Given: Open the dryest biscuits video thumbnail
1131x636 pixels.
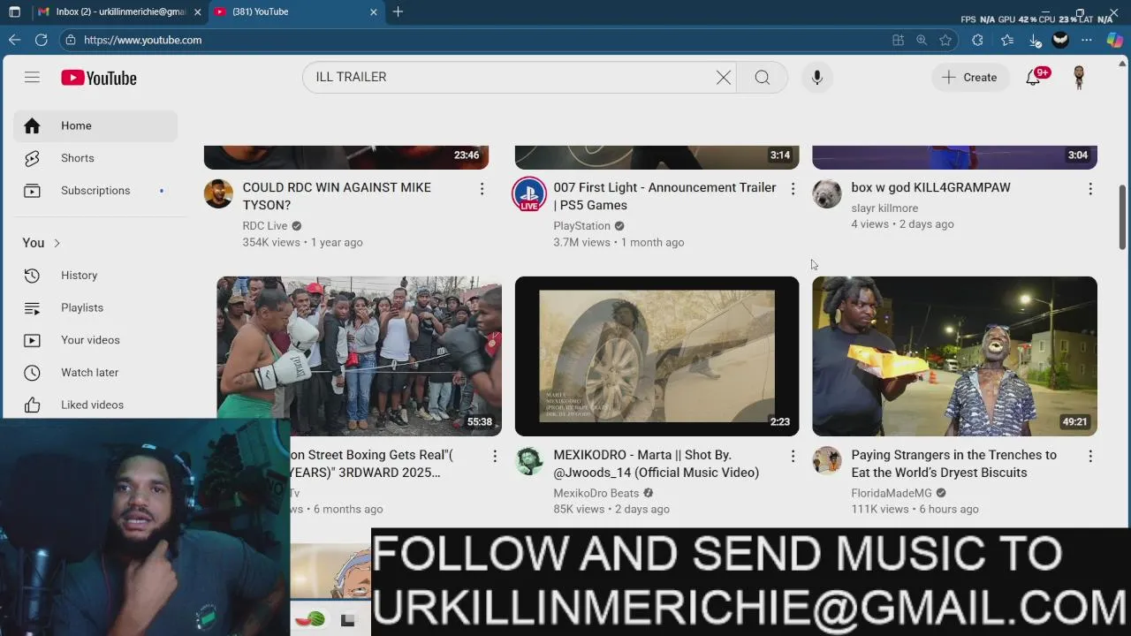Looking at the screenshot, I should coord(954,356).
